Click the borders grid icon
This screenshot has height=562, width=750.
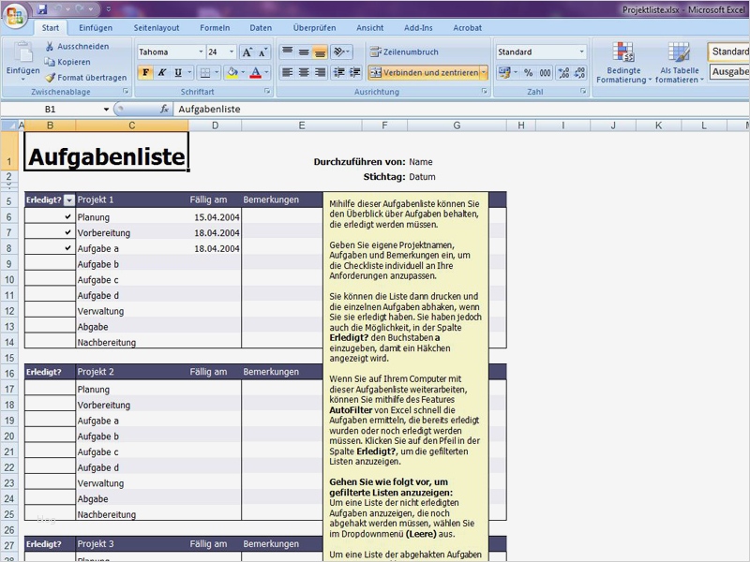pos(205,73)
